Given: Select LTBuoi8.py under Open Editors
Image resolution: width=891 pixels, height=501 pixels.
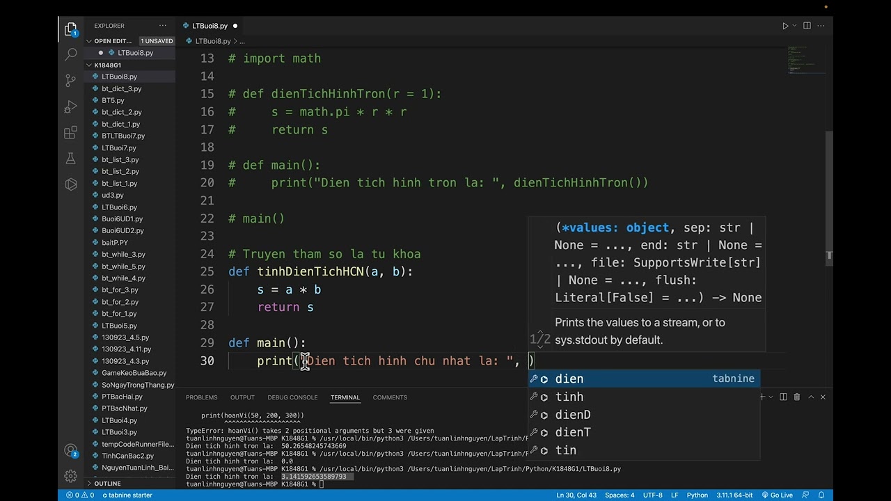Looking at the screenshot, I should 135,53.
